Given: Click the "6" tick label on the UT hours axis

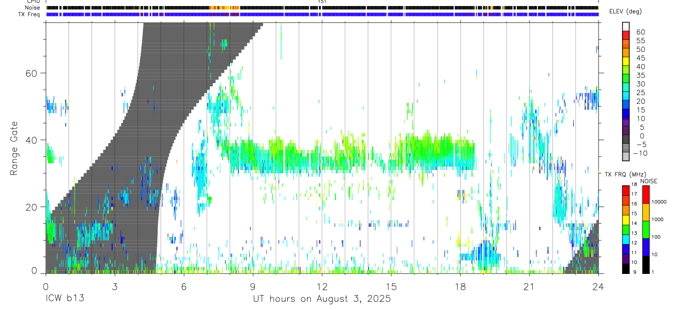Looking at the screenshot, I should [184, 286].
